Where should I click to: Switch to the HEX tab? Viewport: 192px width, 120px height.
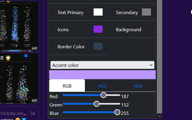coord(138,86)
